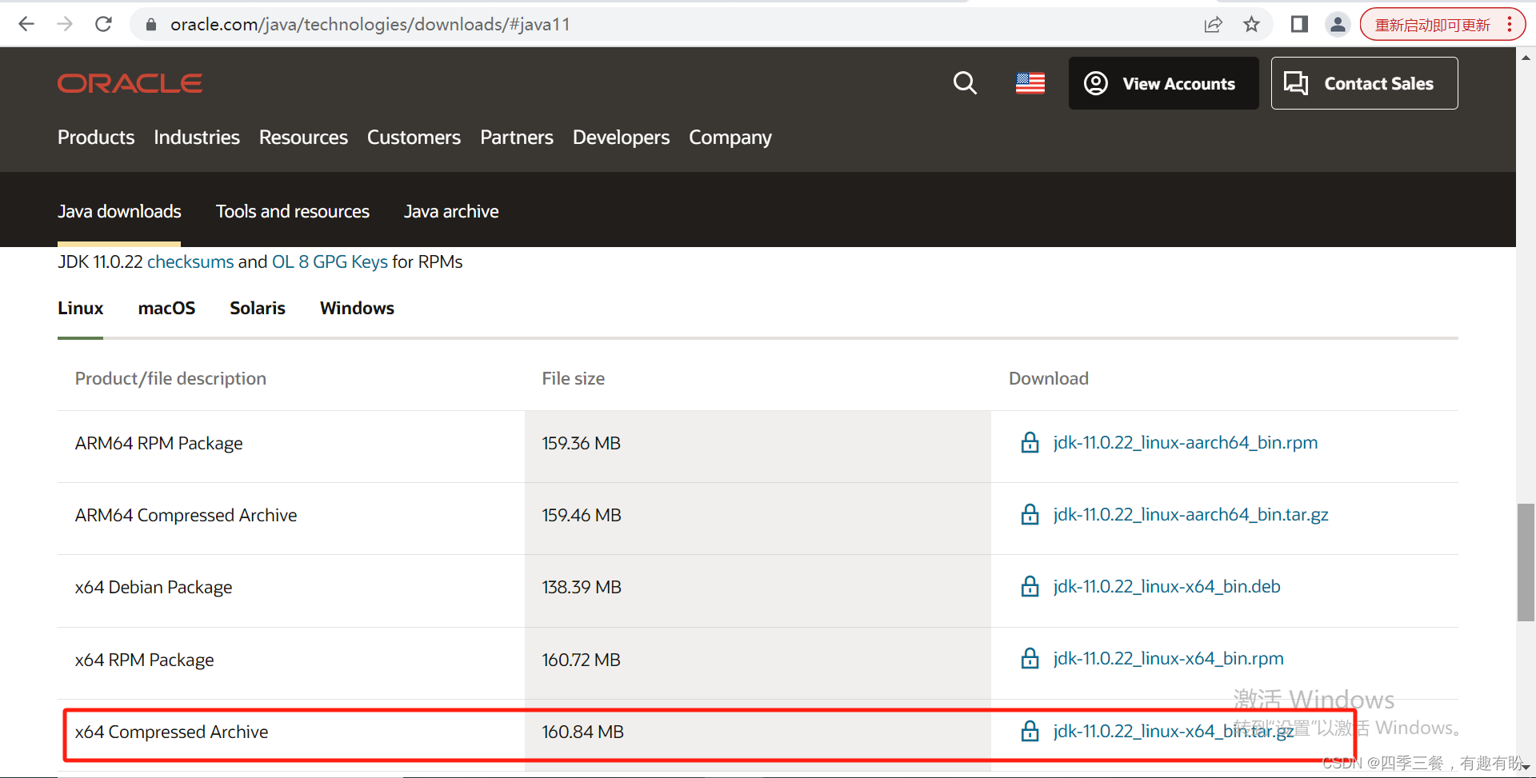
Task: Switch to the Solaris tab
Action: point(258,308)
